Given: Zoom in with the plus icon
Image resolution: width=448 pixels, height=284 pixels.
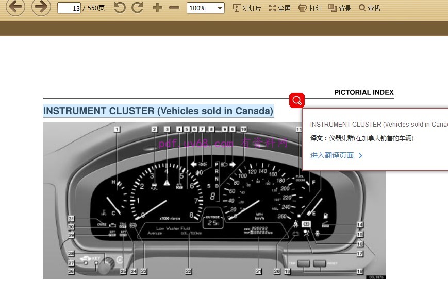Looking at the screenshot, I should click(x=158, y=8).
